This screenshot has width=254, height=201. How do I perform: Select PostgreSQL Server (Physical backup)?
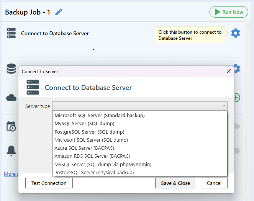pyautogui.click(x=140, y=173)
